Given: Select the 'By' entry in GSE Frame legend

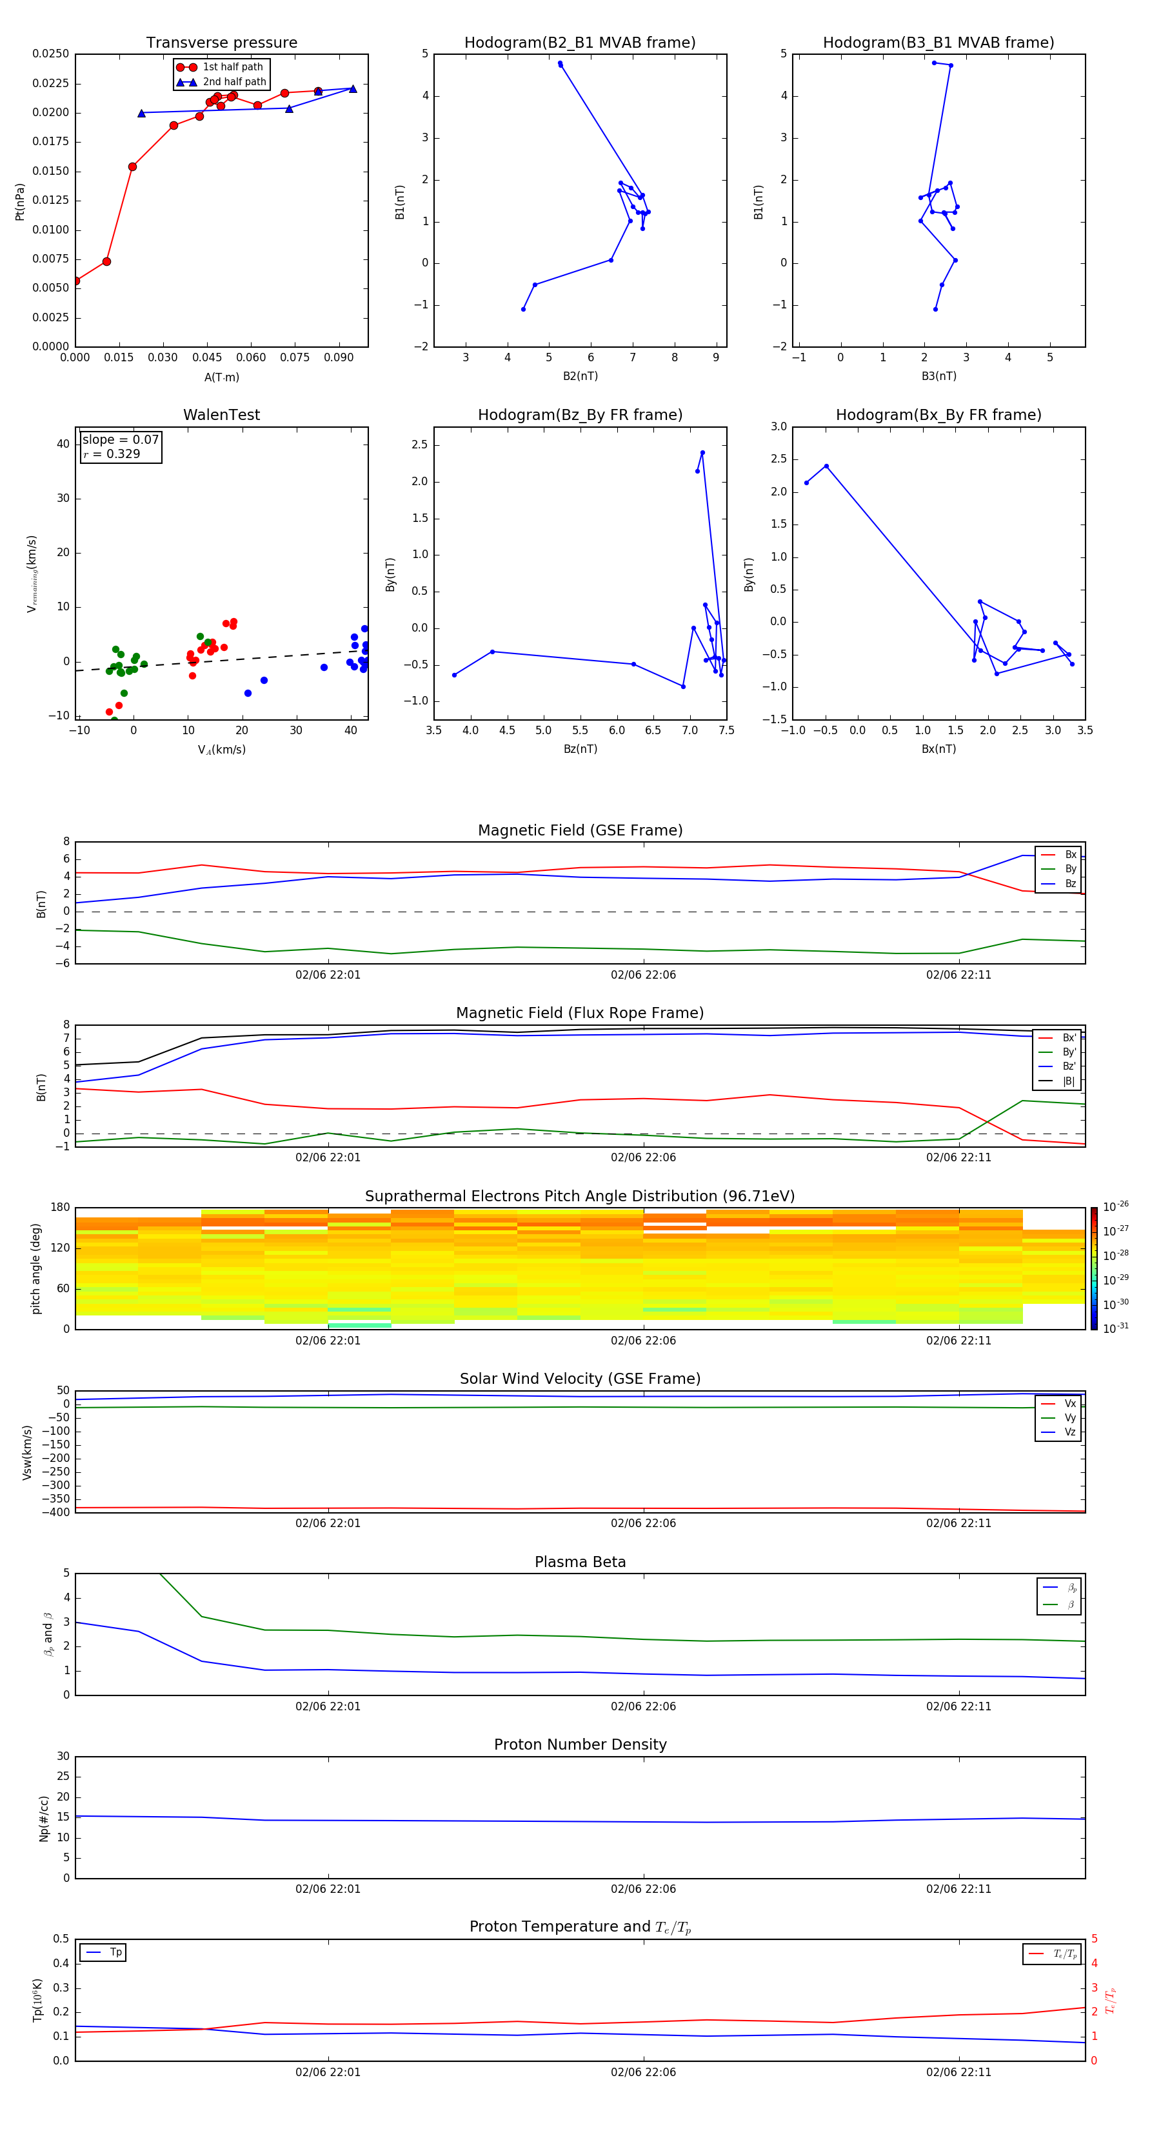Looking at the screenshot, I should click(x=1058, y=868).
